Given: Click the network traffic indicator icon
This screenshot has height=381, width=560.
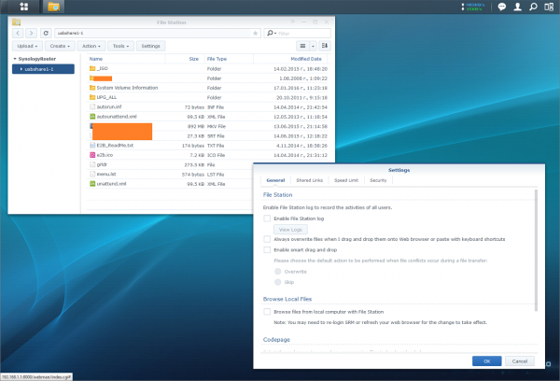Looking at the screenshot, I should point(472,7).
